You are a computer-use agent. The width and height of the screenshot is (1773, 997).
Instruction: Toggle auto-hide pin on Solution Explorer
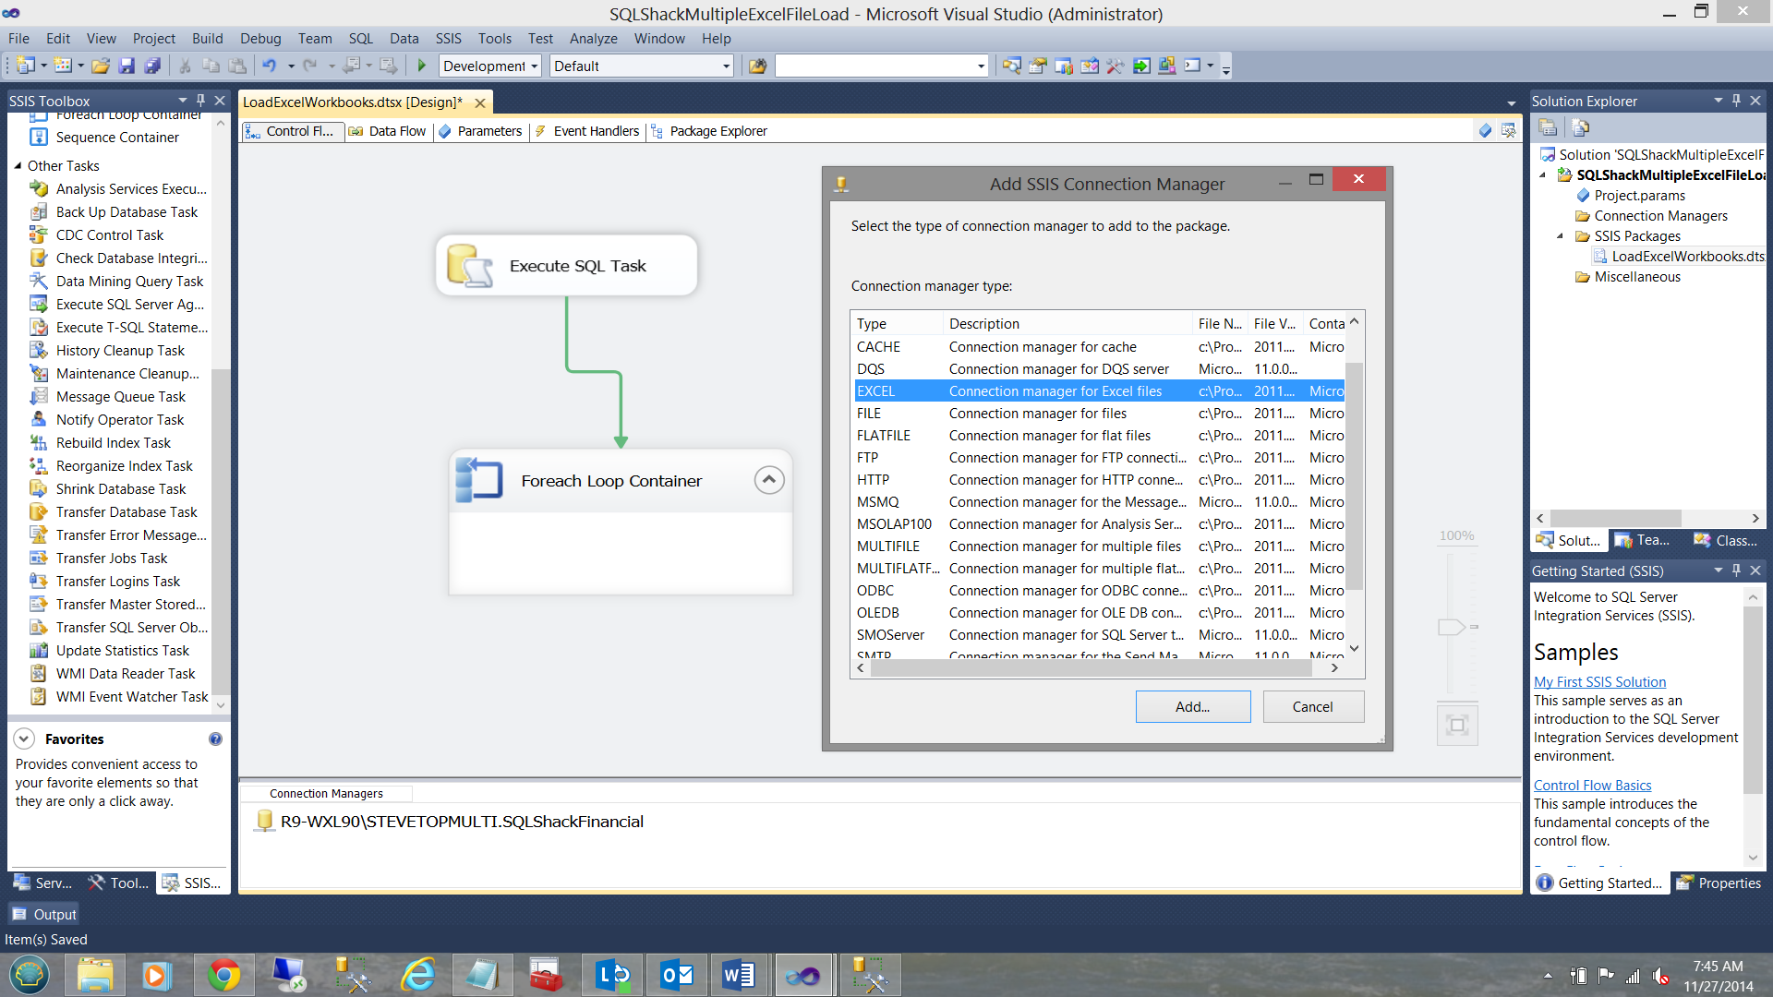pyautogui.click(x=1736, y=100)
